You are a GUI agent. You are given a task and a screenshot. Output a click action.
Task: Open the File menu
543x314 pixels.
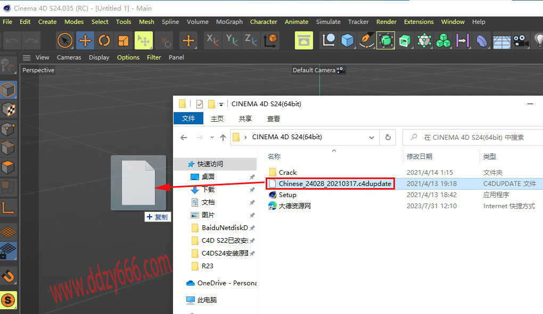[7, 22]
